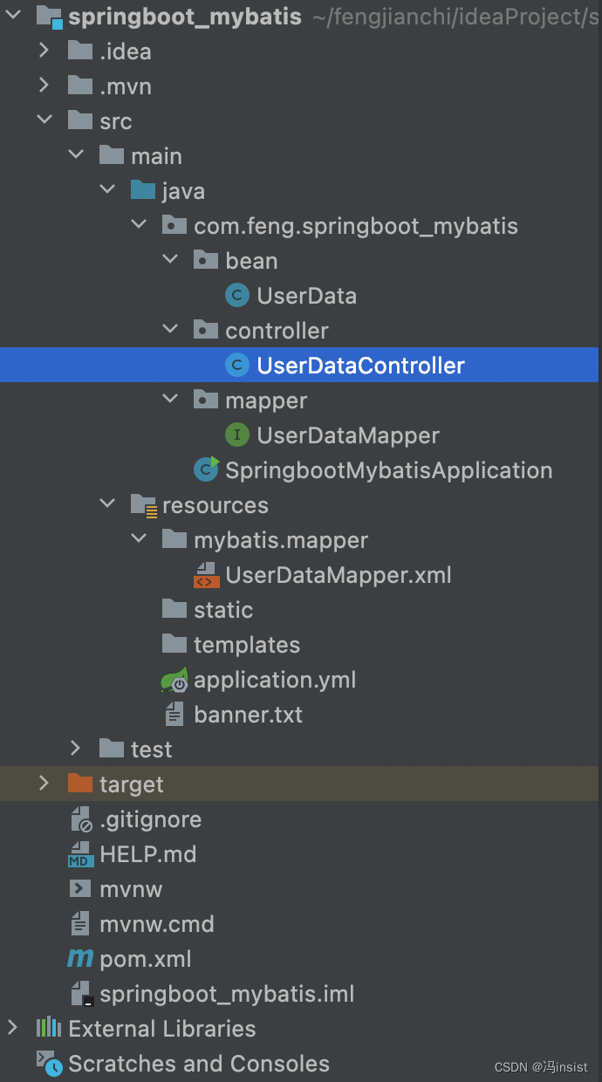Click the UserDataMapper.xml file icon
This screenshot has height=1082, width=602.
(x=206, y=575)
